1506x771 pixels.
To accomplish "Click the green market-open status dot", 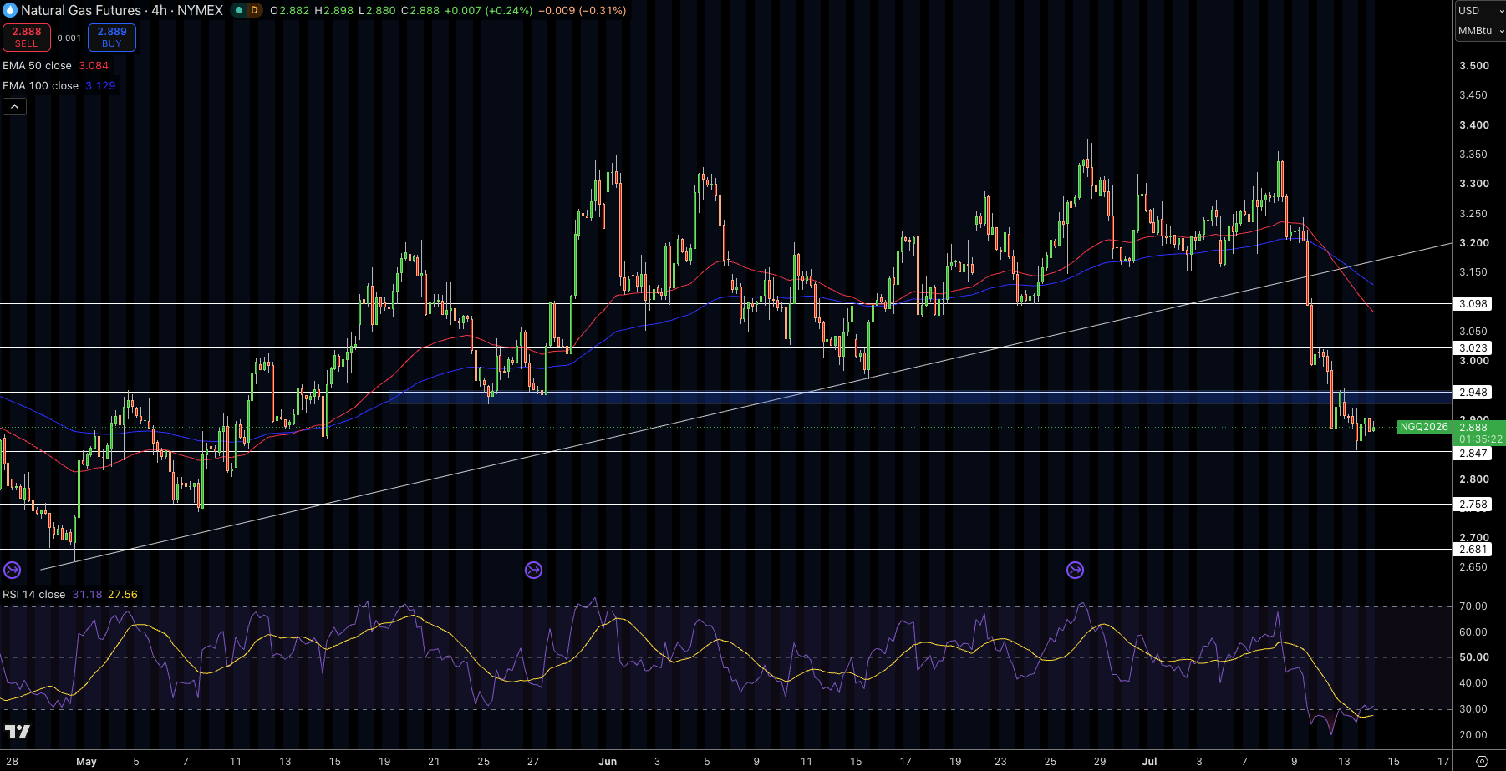I will [238, 10].
